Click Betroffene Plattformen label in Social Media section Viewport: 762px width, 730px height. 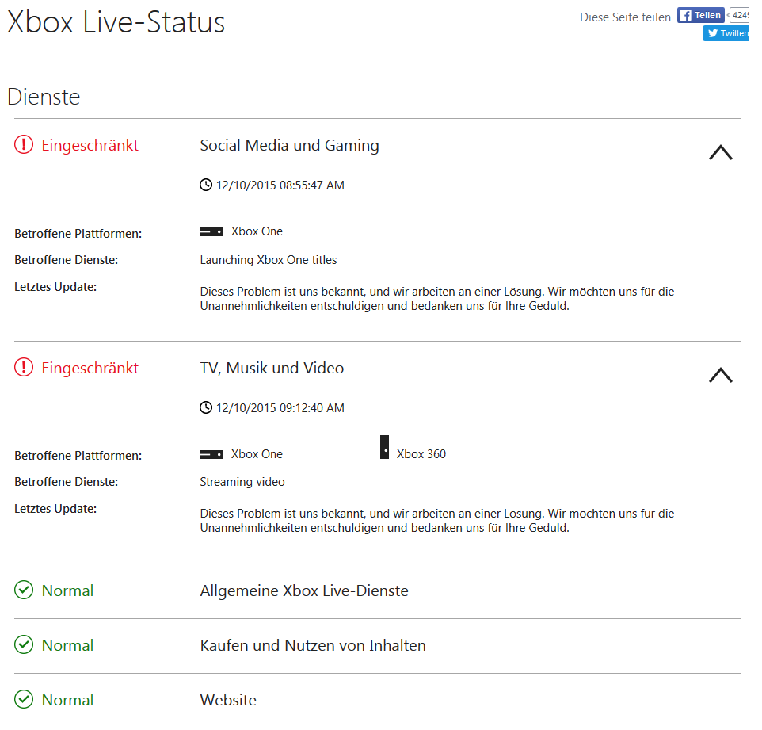(78, 234)
